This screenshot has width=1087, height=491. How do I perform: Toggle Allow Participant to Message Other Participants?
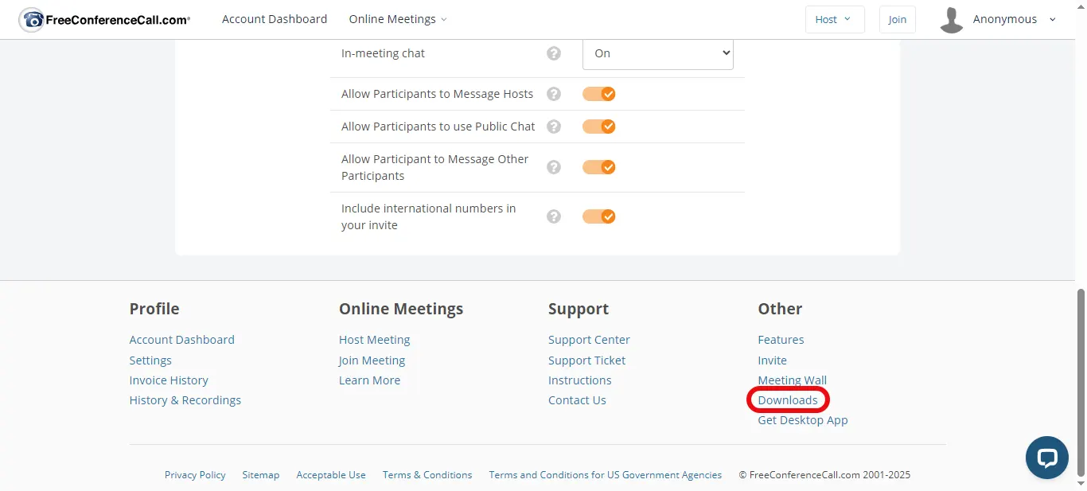pyautogui.click(x=598, y=167)
